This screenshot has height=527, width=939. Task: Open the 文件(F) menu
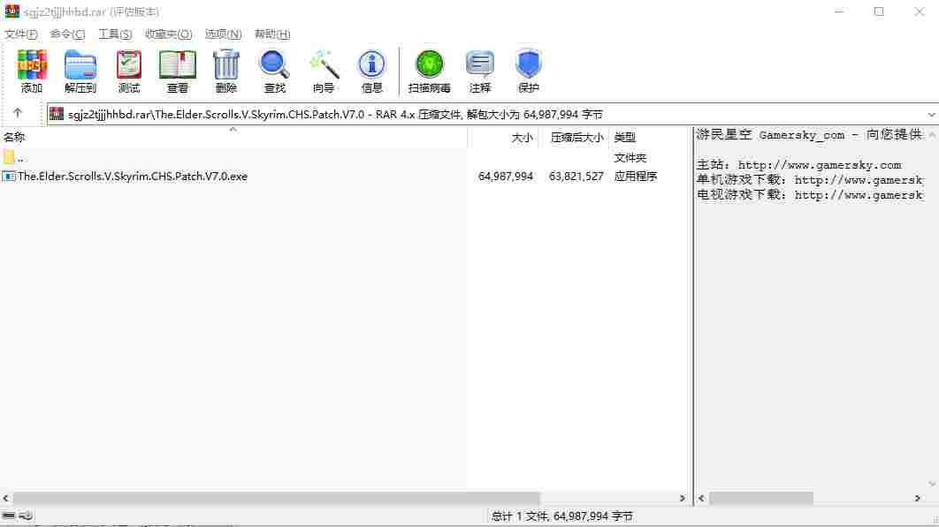point(21,34)
